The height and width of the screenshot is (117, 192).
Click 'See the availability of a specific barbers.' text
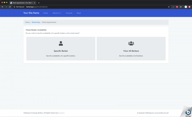coord(61,56)
